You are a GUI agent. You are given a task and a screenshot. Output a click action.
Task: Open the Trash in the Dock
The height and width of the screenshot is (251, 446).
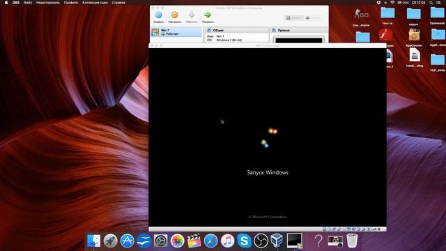[x=352, y=241]
